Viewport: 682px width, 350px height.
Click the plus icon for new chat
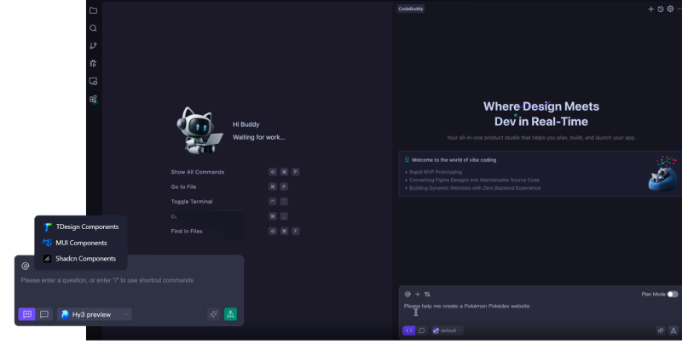coord(650,9)
